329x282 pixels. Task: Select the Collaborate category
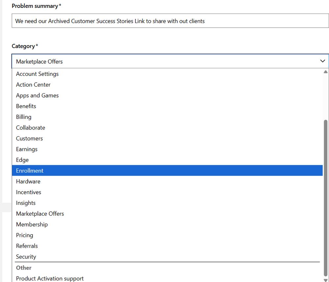(x=167, y=128)
